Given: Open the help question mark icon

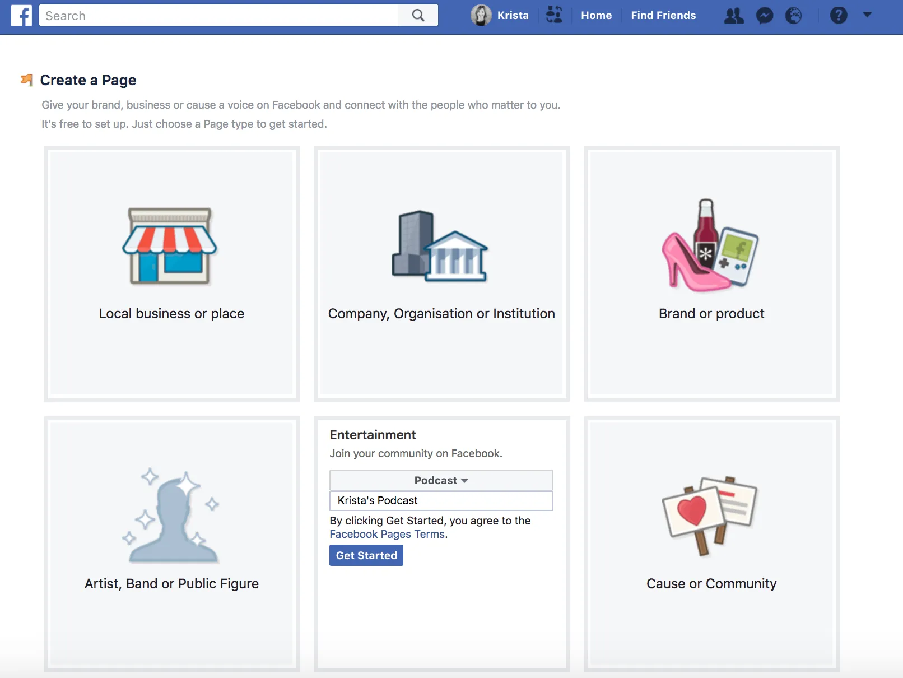Looking at the screenshot, I should (838, 16).
